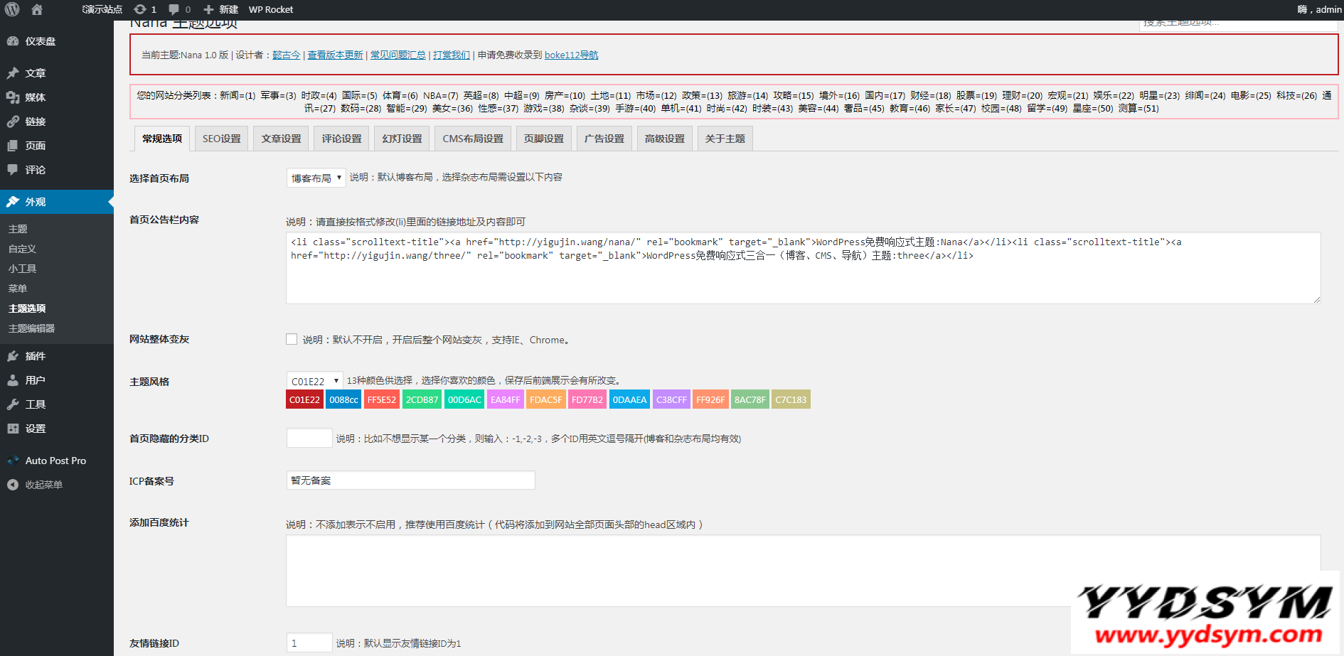
Task: Pick the 0088cc blue color swatch
Action: (343, 400)
